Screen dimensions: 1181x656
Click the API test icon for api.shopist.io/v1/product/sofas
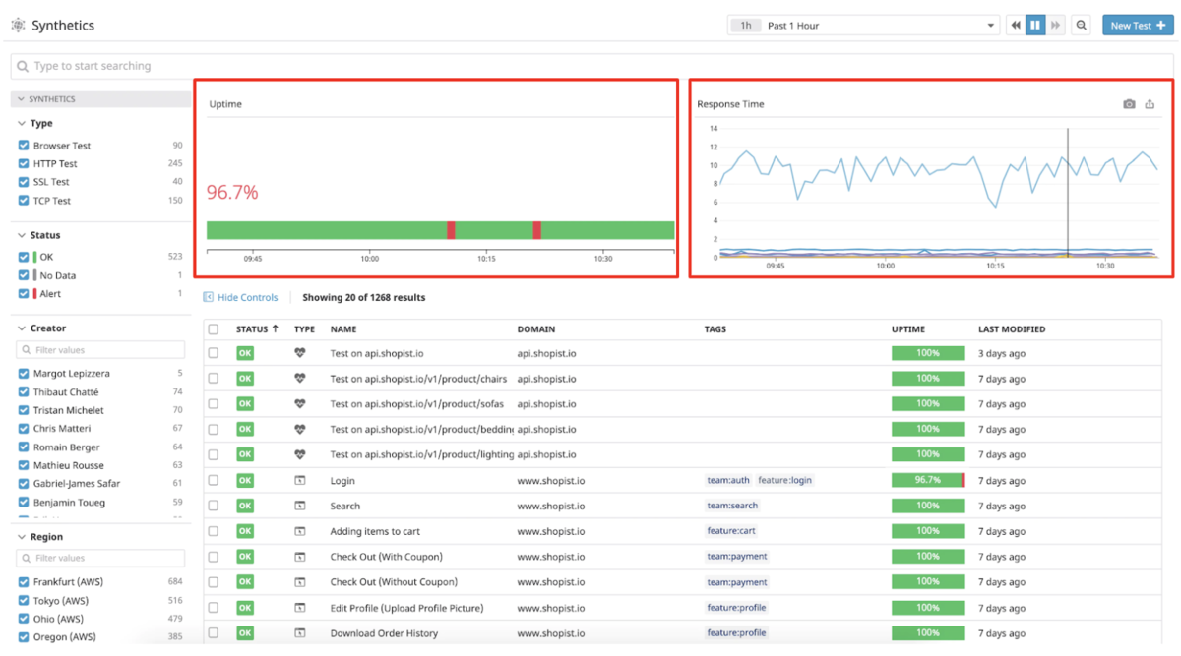tap(300, 404)
